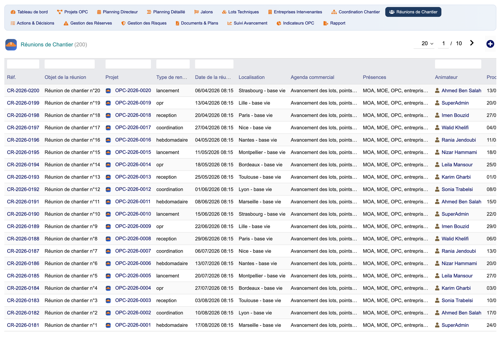Sort by Localisation column header
The height and width of the screenshot is (350, 501).
tap(252, 77)
